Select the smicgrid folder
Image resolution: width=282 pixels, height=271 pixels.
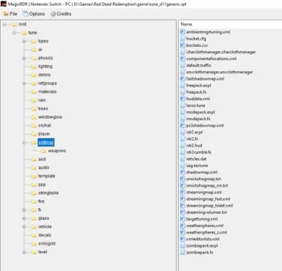47,244
